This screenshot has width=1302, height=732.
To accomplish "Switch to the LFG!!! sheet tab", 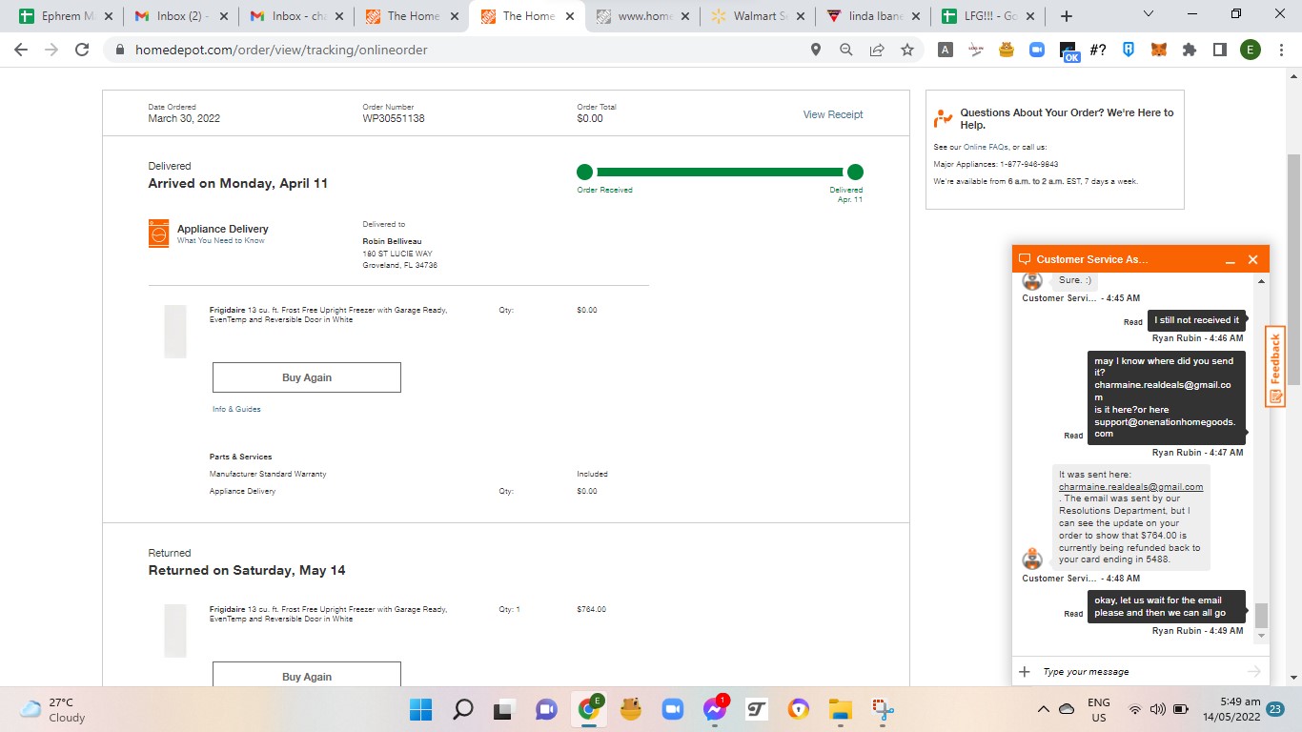I will click(x=988, y=16).
